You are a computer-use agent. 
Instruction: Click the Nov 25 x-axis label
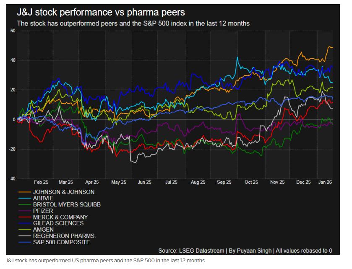point(277,183)
